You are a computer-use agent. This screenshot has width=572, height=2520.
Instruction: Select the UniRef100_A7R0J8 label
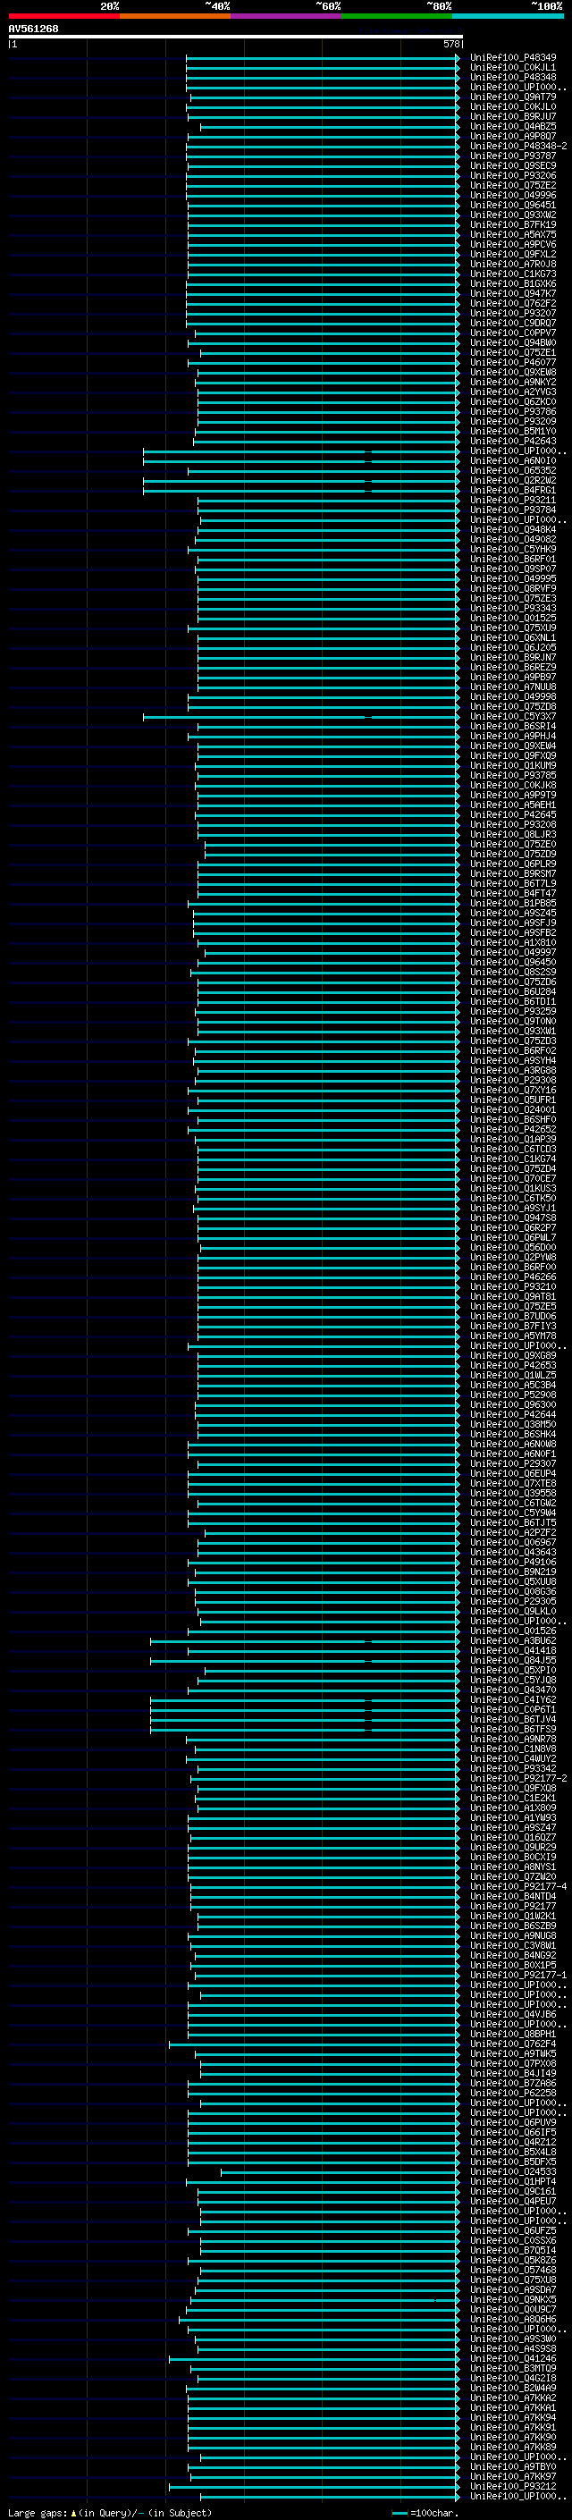(x=513, y=264)
